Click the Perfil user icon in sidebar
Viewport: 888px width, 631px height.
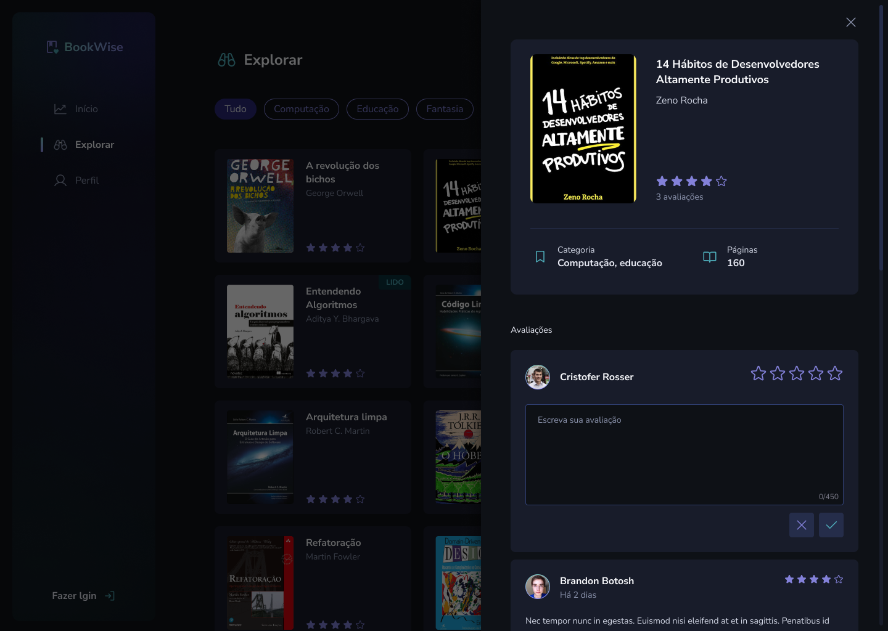point(60,181)
